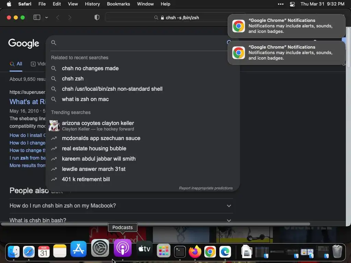This screenshot has height=263, width=351.
Task: Go forward in Safari history
Action: pos(70,17)
